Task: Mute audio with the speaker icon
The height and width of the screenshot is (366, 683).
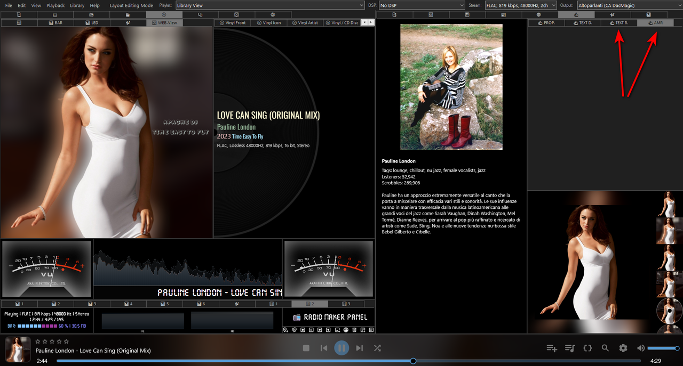Action: 641,348
